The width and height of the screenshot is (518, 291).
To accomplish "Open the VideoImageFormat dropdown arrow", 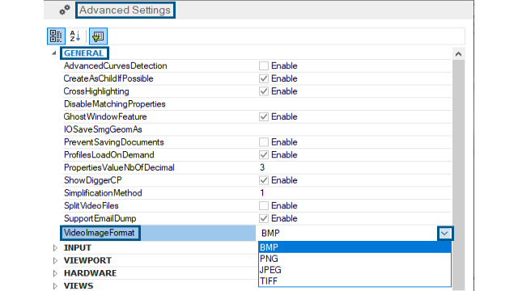I will (444, 234).
